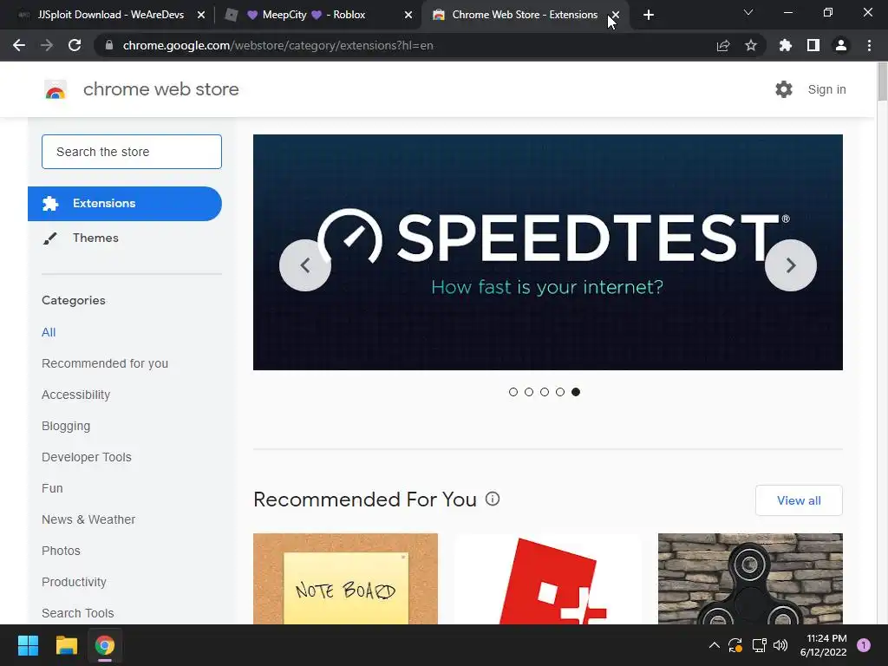
Task: Open web store settings gear
Action: click(784, 89)
